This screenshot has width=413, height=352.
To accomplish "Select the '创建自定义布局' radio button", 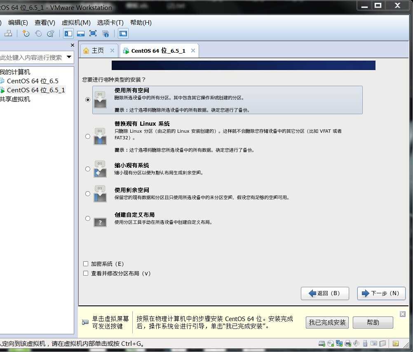I will (x=88, y=218).
